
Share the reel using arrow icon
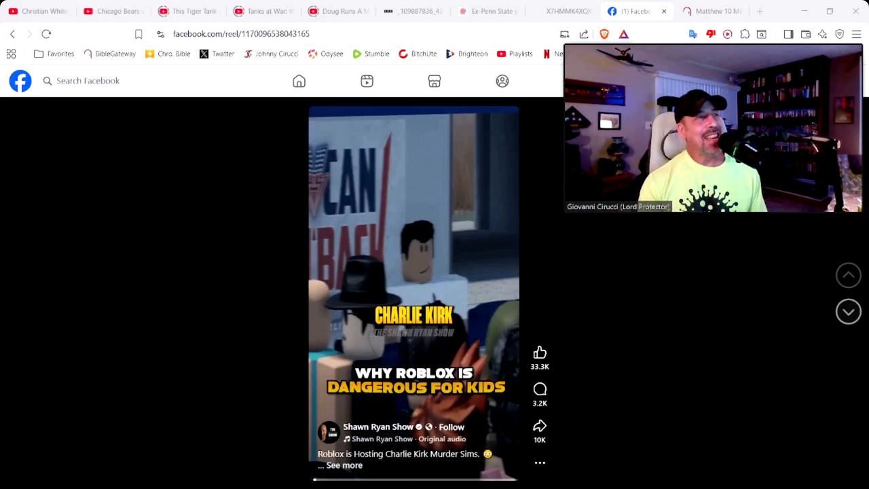point(540,426)
